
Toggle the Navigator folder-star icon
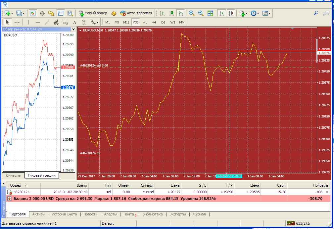(x=51, y=13)
